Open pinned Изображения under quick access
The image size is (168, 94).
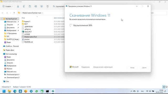[x=11, y=31]
